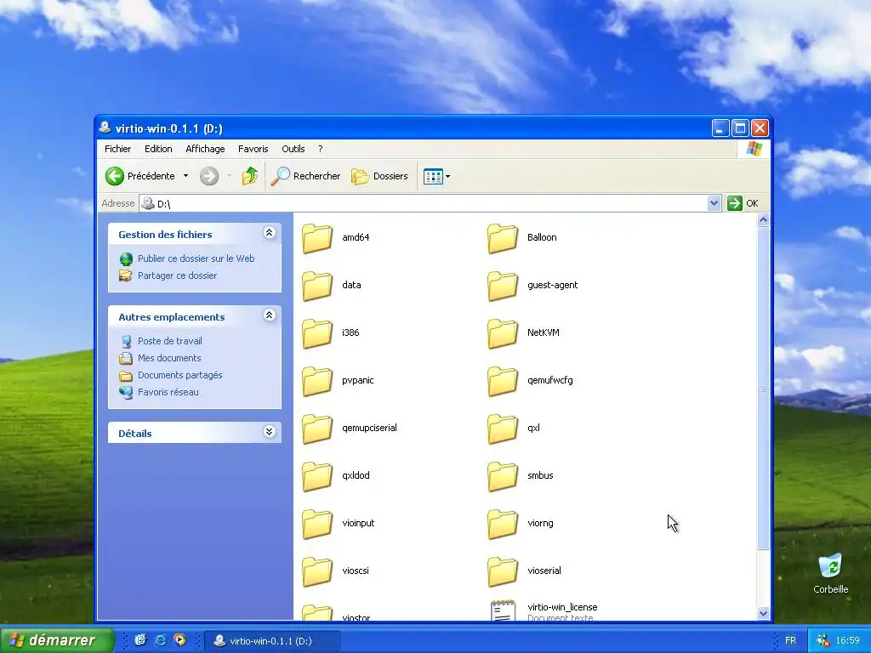Click Publier ce dossier sur le Web
Screen dimensions: 871x653
coord(196,258)
